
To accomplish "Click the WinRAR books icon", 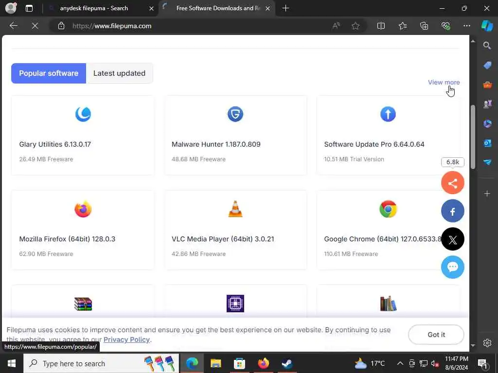I will tap(83, 304).
